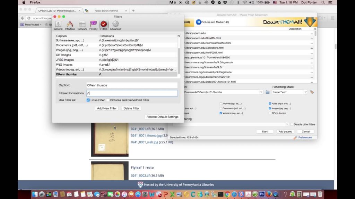Open the General preferences pane
355x199 pixels.
(58, 26)
